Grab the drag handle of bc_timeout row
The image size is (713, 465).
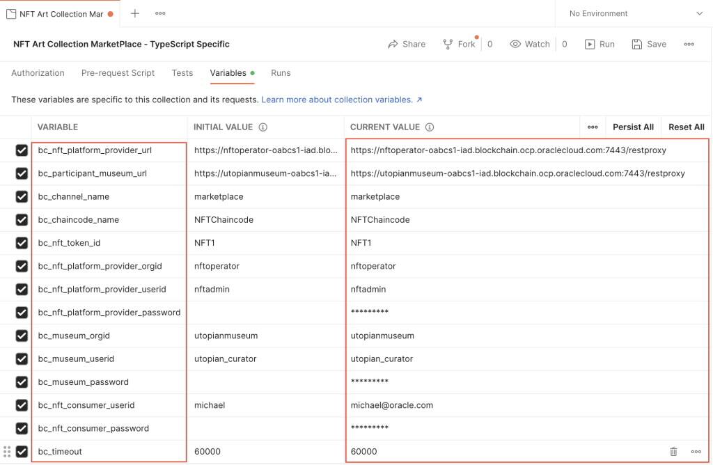(7, 451)
